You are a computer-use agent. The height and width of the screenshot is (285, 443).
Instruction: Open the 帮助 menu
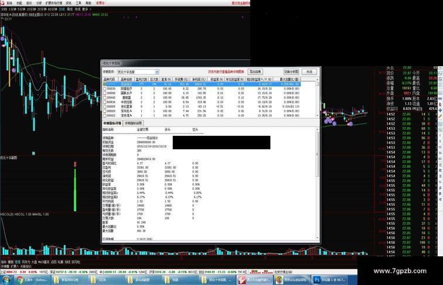(x=88, y=3)
